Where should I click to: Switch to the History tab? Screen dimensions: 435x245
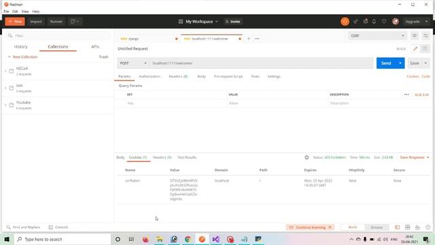(21, 47)
